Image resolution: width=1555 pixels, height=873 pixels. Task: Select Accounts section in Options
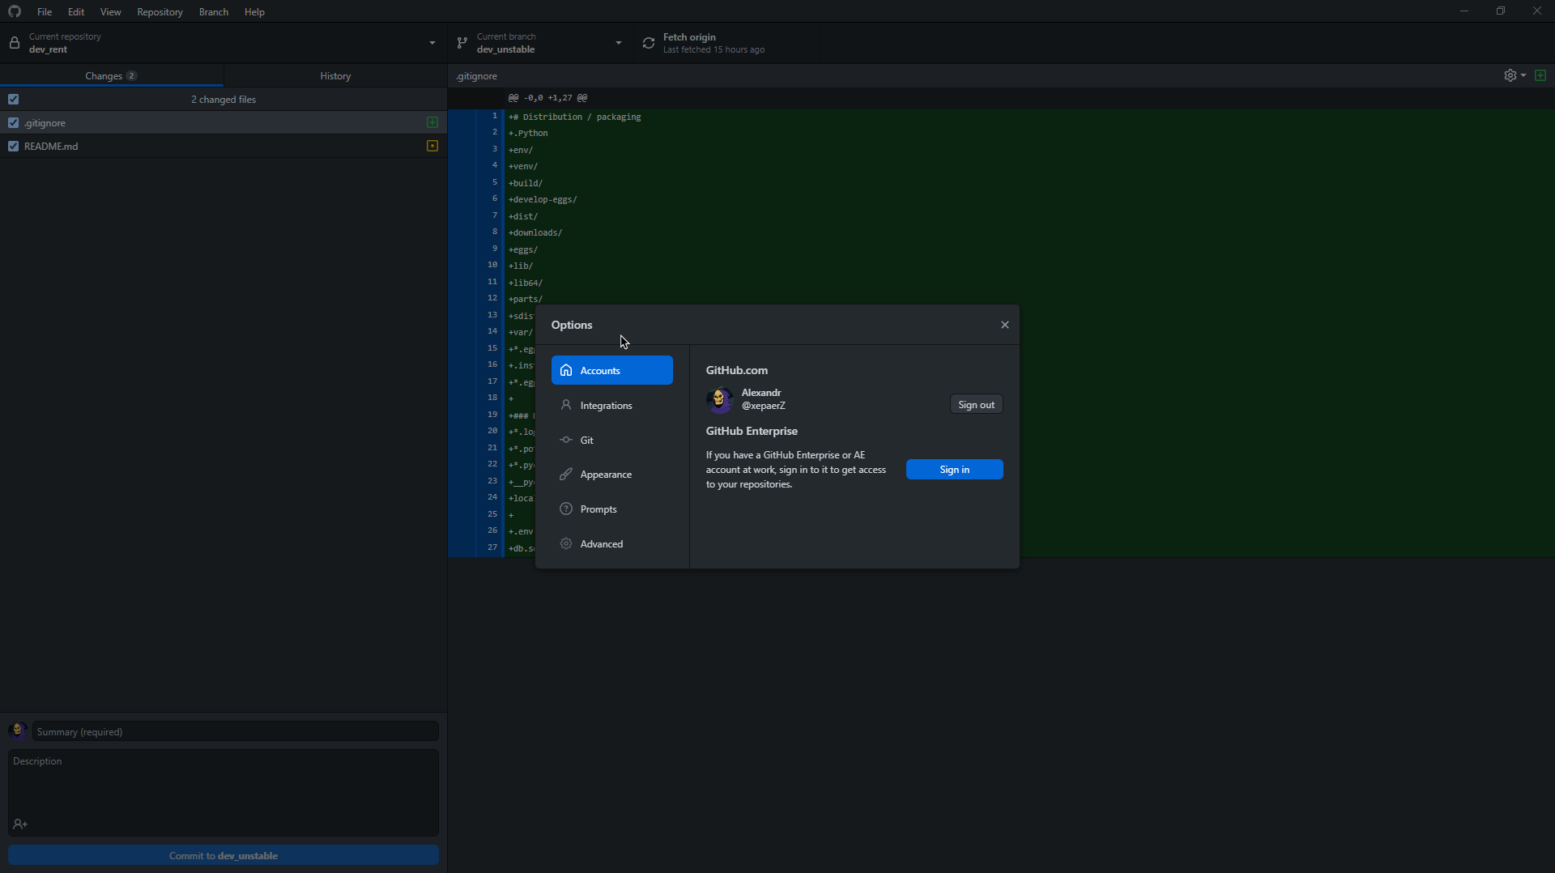click(x=612, y=370)
